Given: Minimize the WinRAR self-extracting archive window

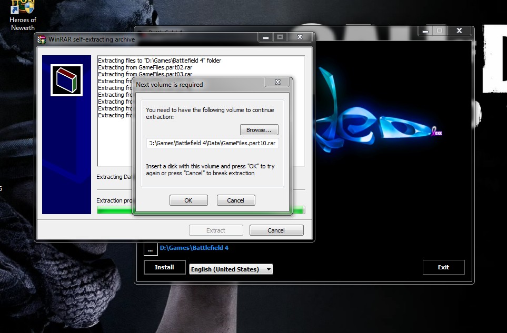Looking at the screenshot, I should (x=265, y=37).
